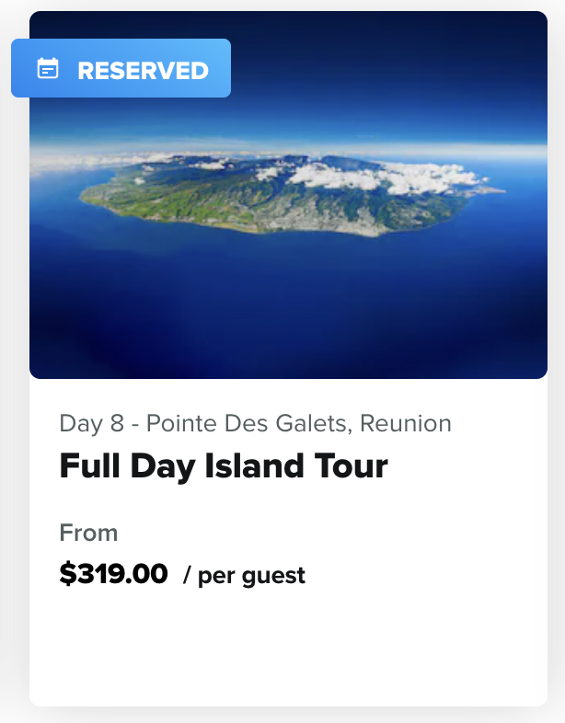The height and width of the screenshot is (723, 565).
Task: Click 'Pointe Des Galets' port name
Action: (248, 423)
